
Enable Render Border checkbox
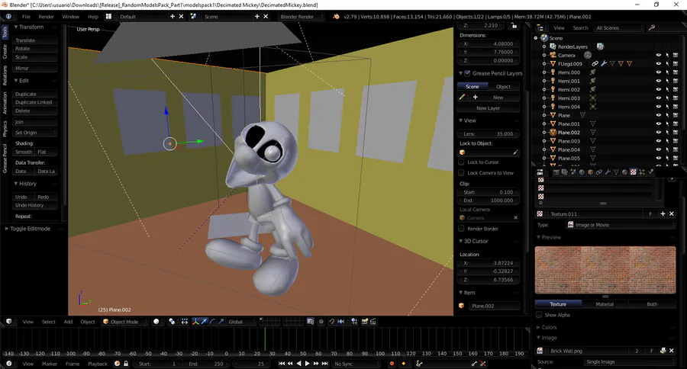[461, 229]
